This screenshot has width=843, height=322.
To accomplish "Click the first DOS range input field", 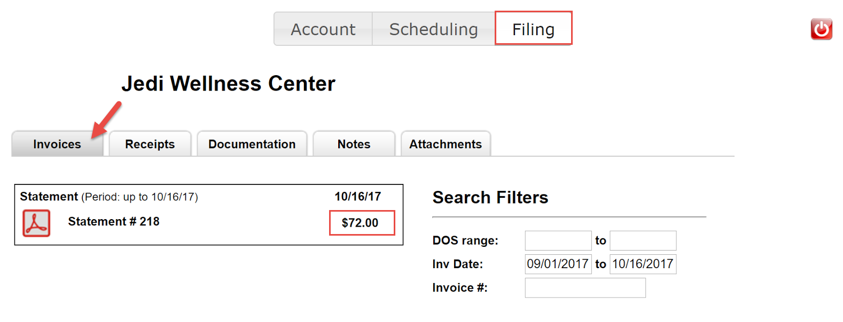I will 557,240.
